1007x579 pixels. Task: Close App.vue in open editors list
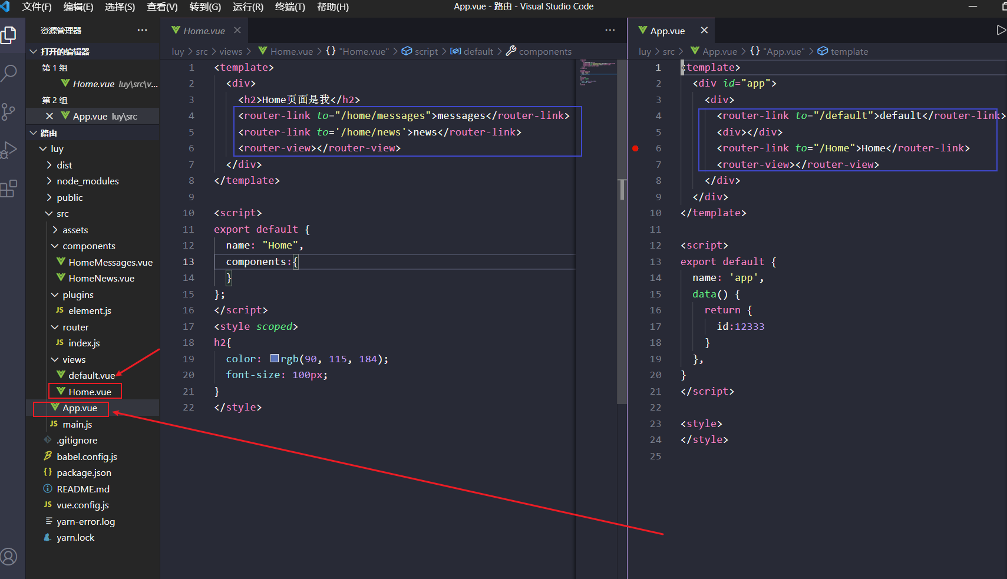(49, 116)
